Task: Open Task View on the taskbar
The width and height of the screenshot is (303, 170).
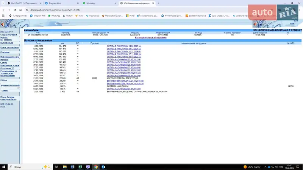Action: (x=57, y=167)
